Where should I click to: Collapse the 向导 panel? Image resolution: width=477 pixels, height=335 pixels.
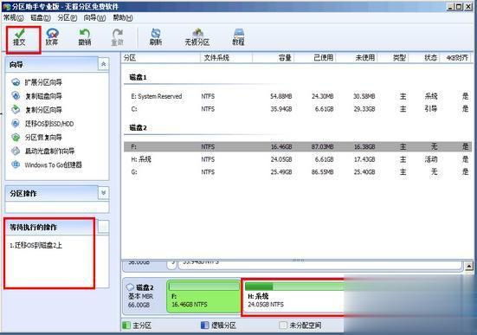pyautogui.click(x=103, y=64)
